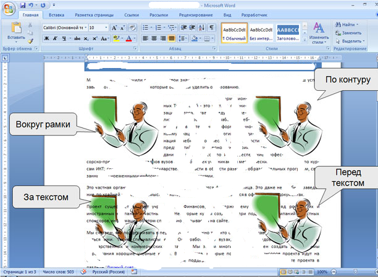Apply a numbered list
Image resolution: width=378 pixels, height=277 pixels.
coord(158,28)
